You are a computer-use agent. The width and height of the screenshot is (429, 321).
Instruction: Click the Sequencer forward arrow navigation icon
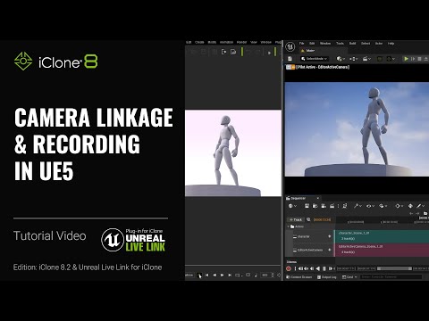coord(417,213)
